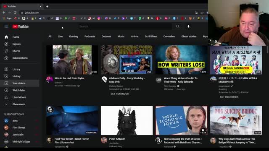This screenshot has width=269, height=151.
Task: Open Man With A Mission thumbnail
Action: tap(236, 60)
